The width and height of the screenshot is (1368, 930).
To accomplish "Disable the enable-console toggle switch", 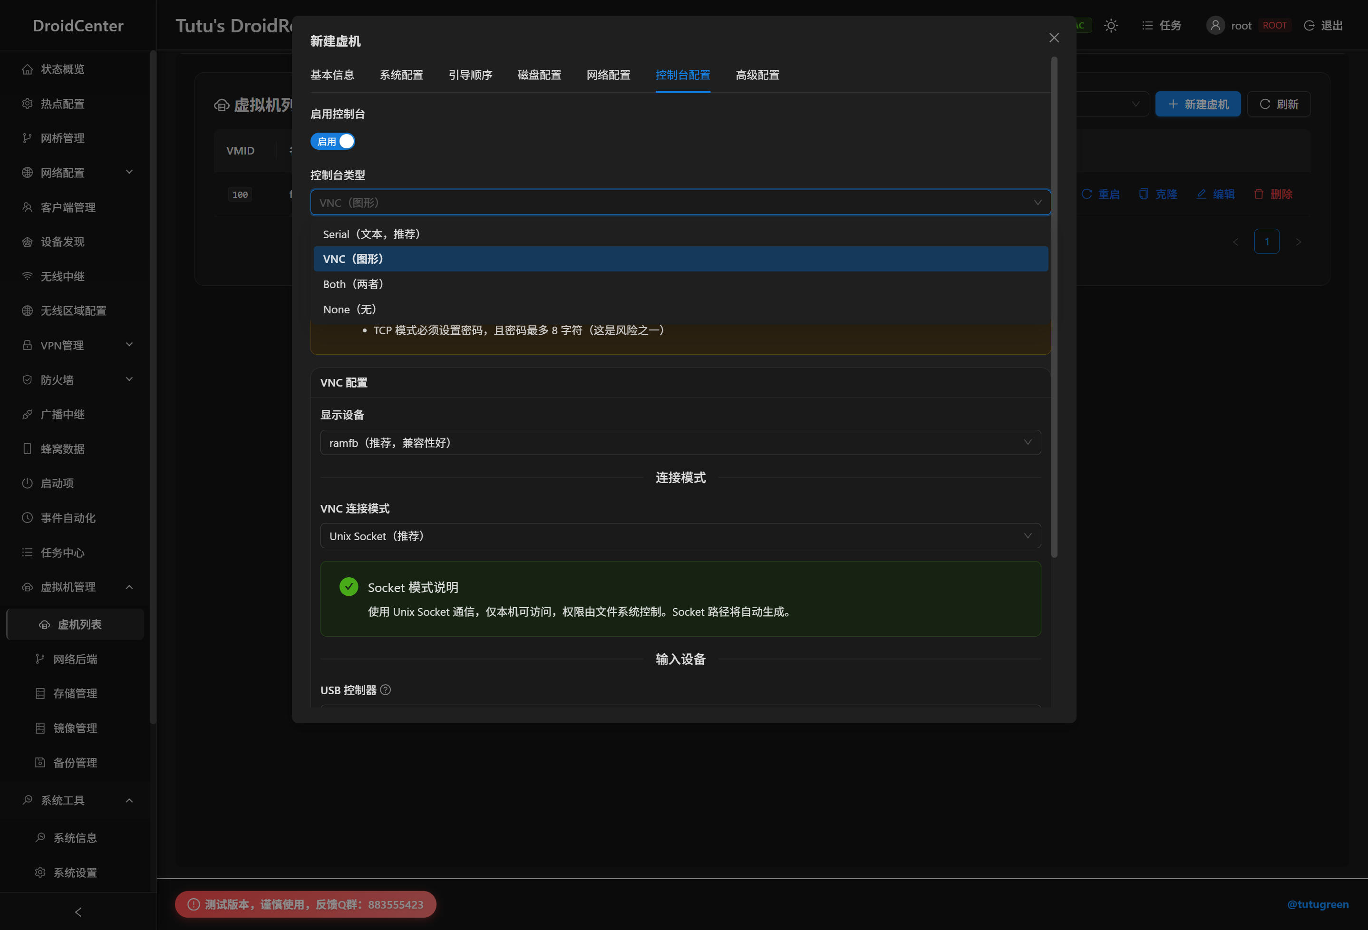I will [x=332, y=141].
